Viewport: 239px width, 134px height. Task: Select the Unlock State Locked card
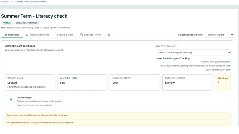30,82
